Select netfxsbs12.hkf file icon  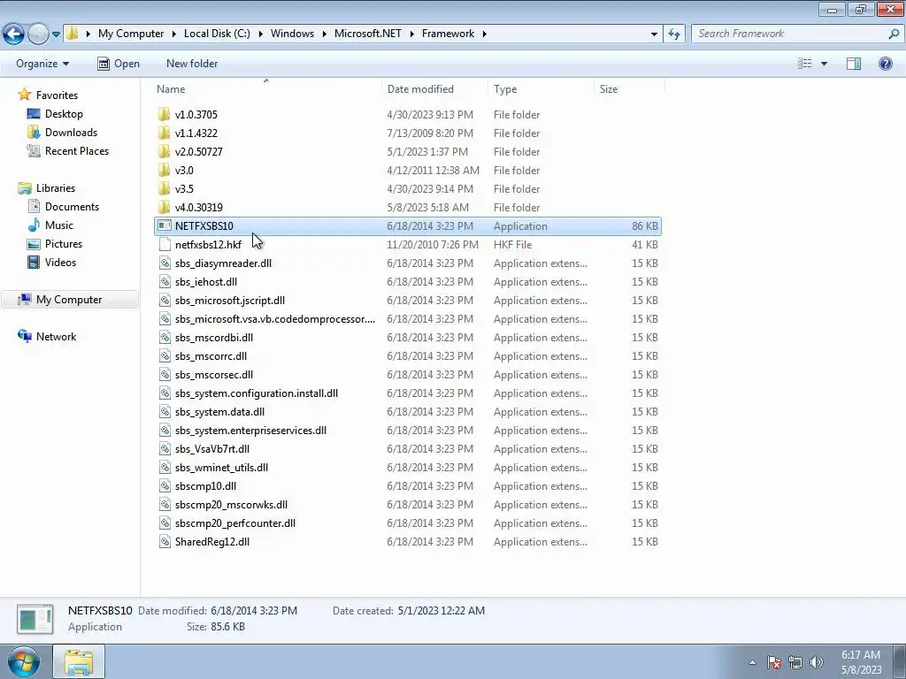point(165,244)
